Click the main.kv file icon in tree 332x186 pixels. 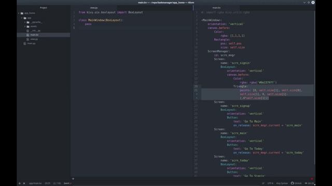click(x=27, y=35)
